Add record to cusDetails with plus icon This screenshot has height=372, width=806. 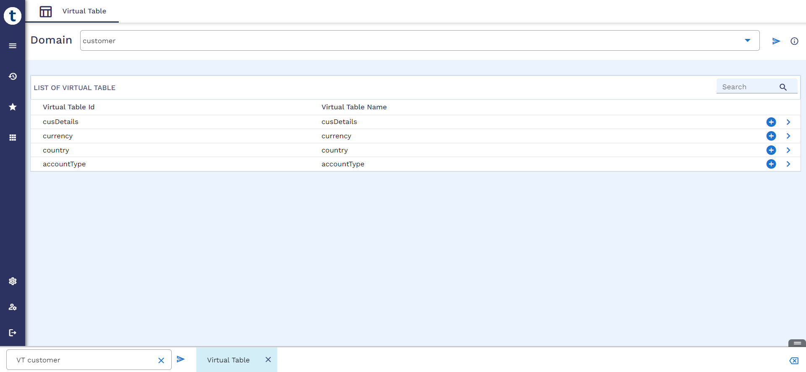tap(771, 122)
